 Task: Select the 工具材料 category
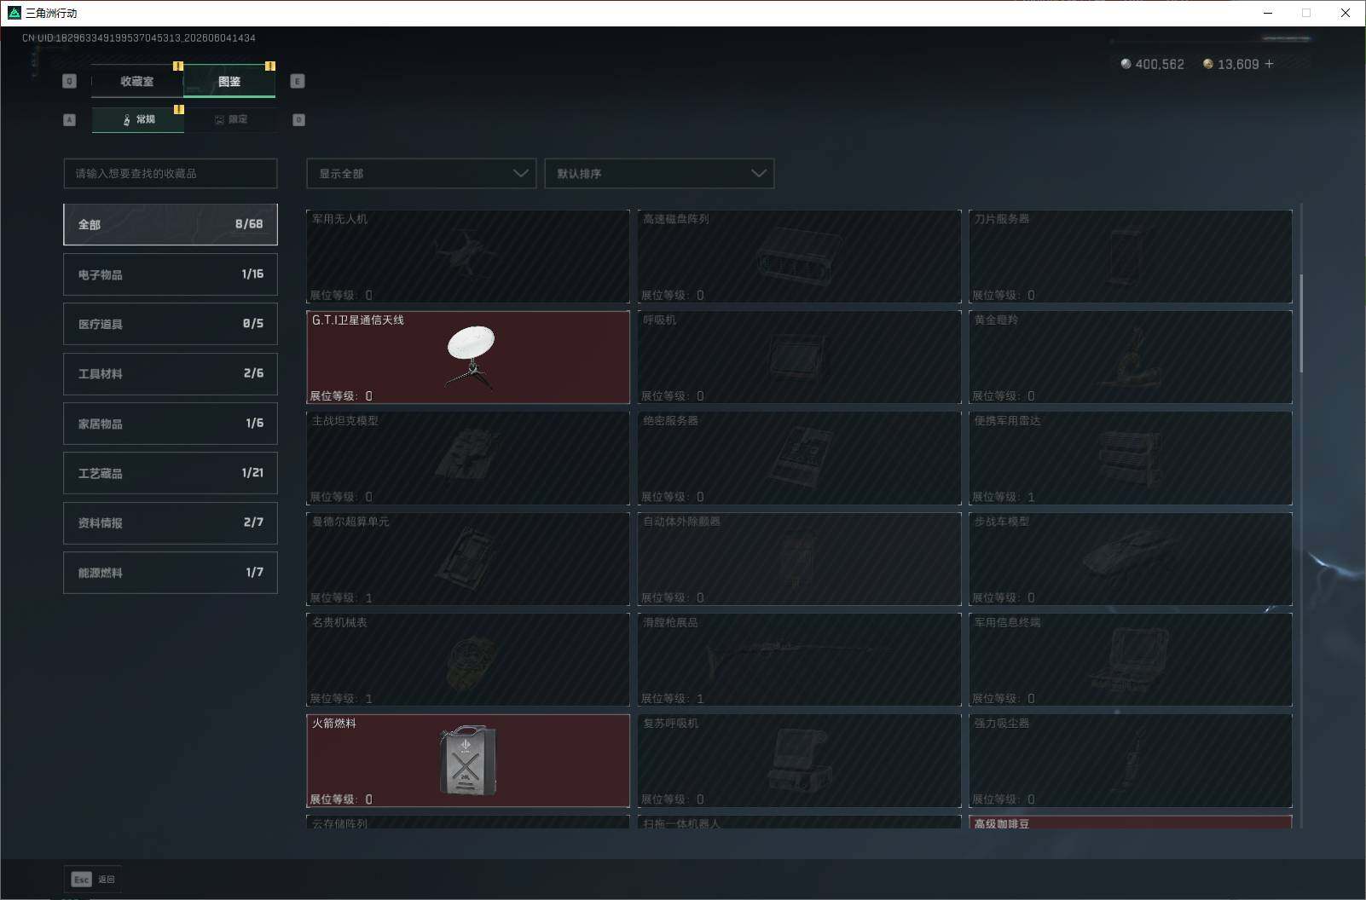pyautogui.click(x=171, y=373)
